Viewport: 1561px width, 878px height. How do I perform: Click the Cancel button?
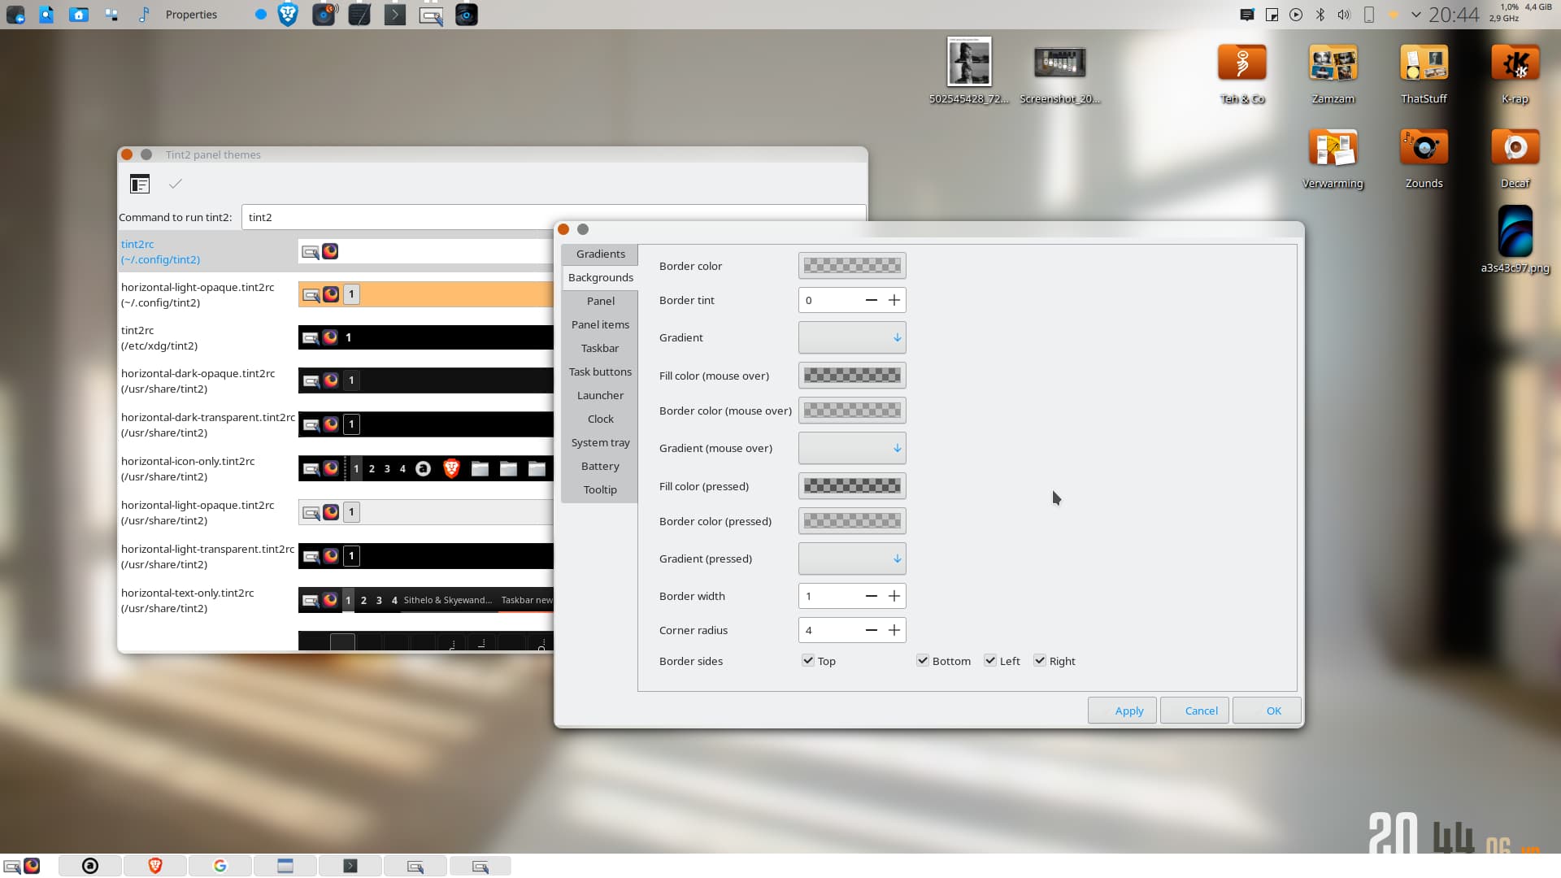click(1194, 711)
